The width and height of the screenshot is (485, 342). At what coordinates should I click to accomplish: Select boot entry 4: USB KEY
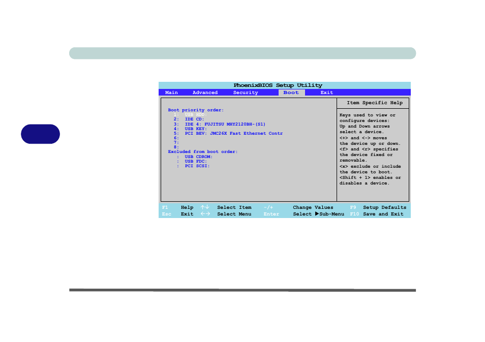click(190, 129)
